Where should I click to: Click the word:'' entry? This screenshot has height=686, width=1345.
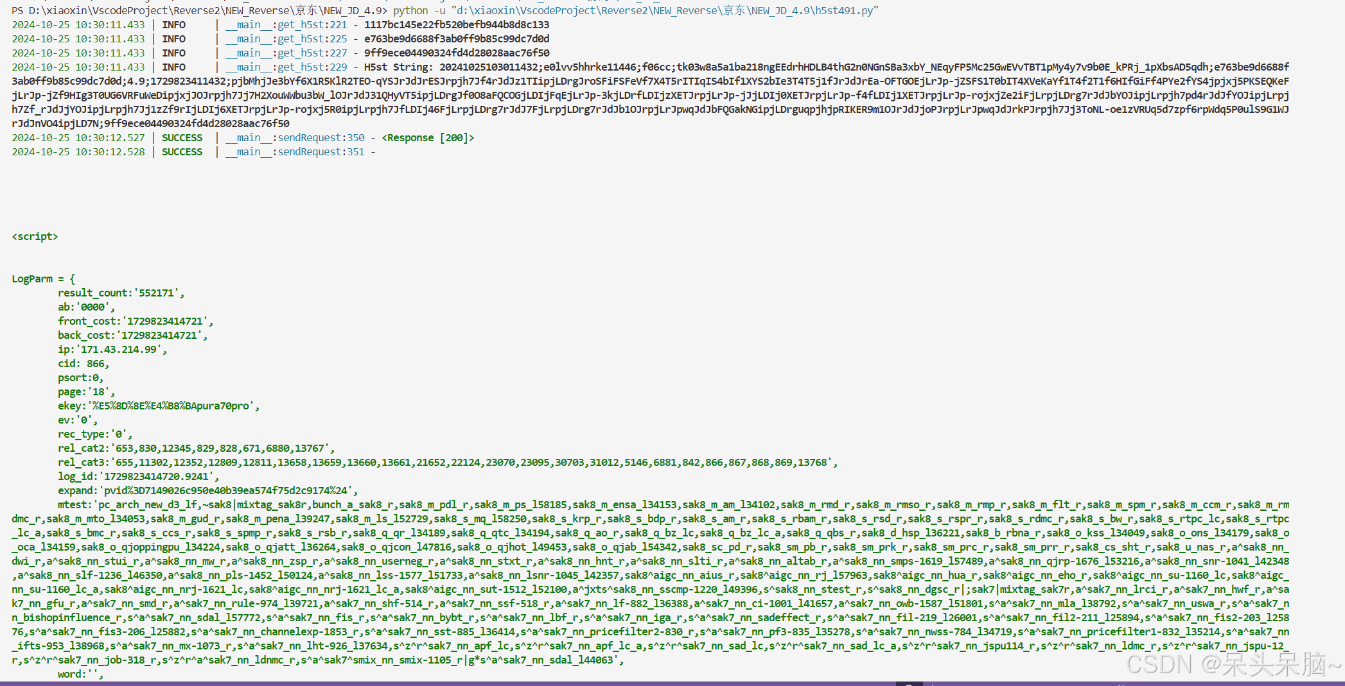click(x=81, y=674)
